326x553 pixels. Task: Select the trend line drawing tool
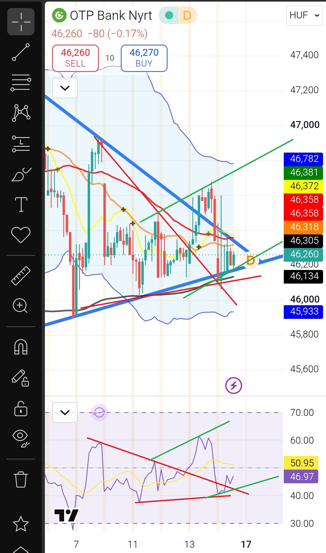(21, 52)
